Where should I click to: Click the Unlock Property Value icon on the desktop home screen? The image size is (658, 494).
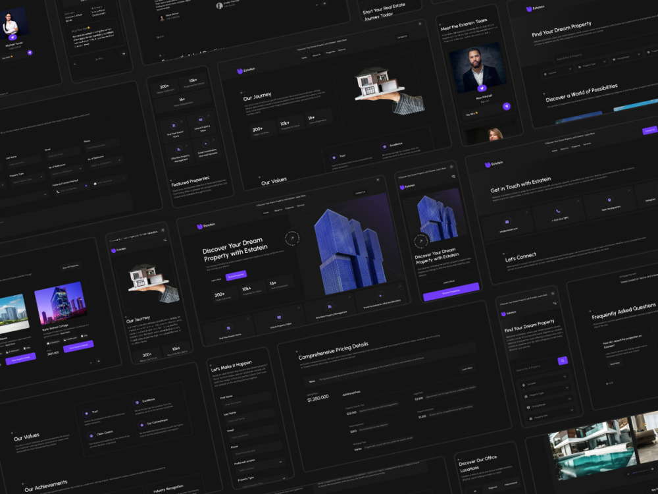[279, 317]
